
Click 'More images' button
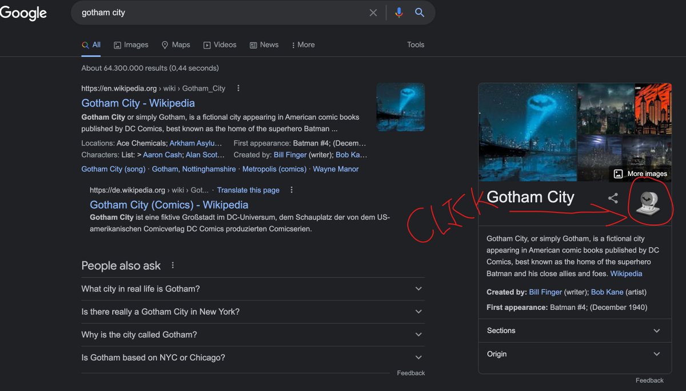(x=640, y=174)
